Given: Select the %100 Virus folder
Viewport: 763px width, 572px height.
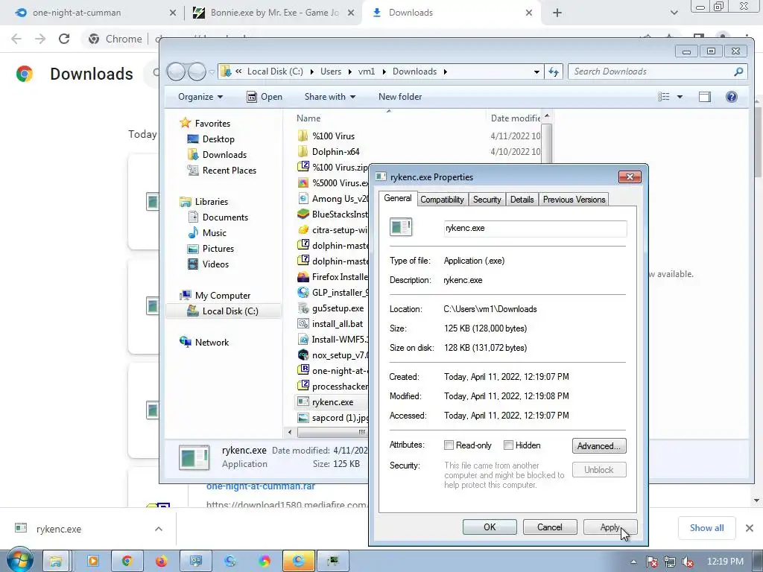Looking at the screenshot, I should click(x=333, y=136).
